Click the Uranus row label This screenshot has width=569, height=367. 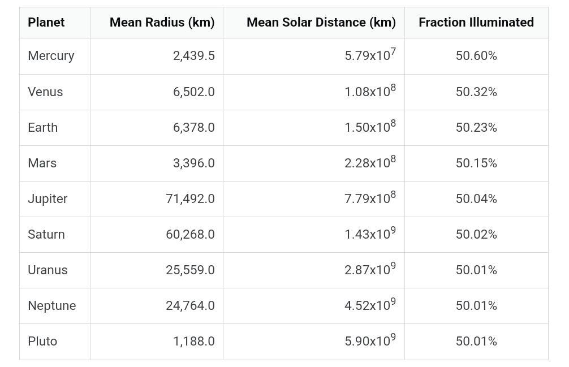click(48, 270)
